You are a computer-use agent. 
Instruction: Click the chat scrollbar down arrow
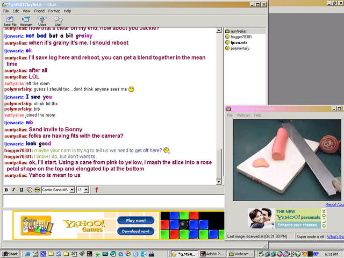click(x=219, y=182)
